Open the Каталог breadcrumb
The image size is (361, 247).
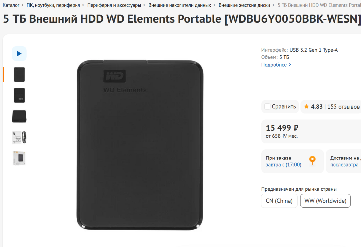11,5
